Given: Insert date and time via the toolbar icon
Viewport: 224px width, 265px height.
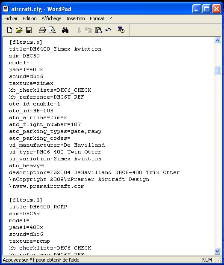Looking at the screenshot, I should click(121, 30).
